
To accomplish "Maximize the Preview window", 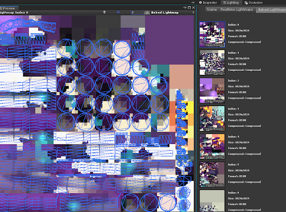I will 189,7.
